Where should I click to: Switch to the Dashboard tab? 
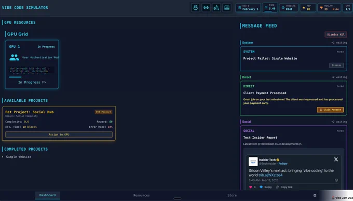pyautogui.click(x=48, y=195)
